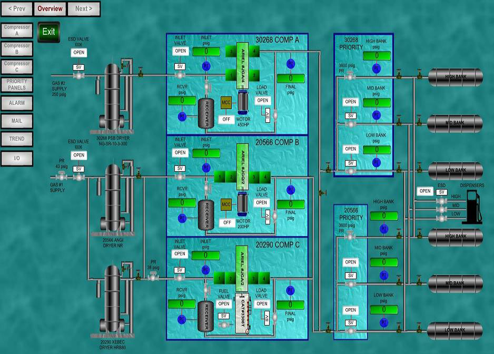The height and width of the screenshot is (354, 494).
Task: Switch to the Trend screen
Action: point(17,139)
